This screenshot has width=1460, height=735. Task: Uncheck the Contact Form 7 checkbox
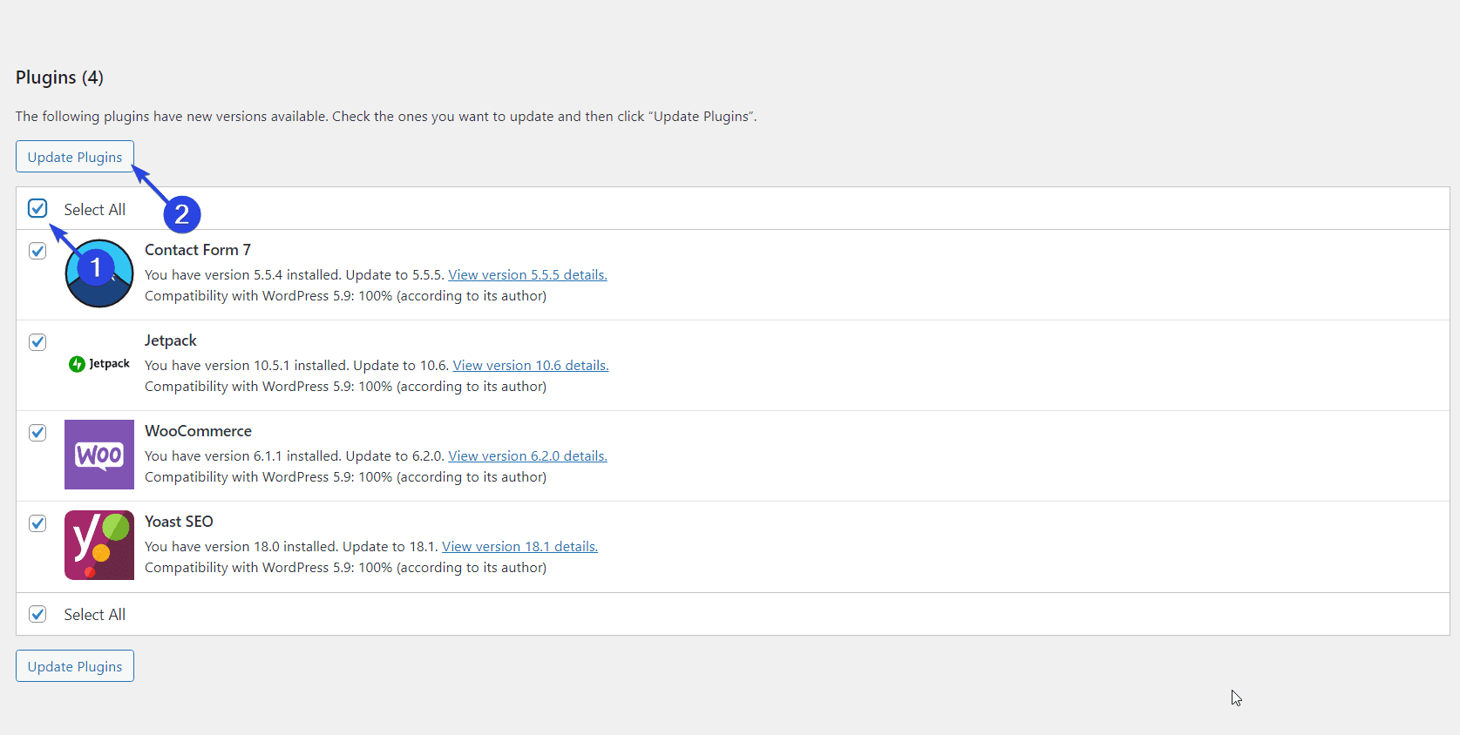37,251
